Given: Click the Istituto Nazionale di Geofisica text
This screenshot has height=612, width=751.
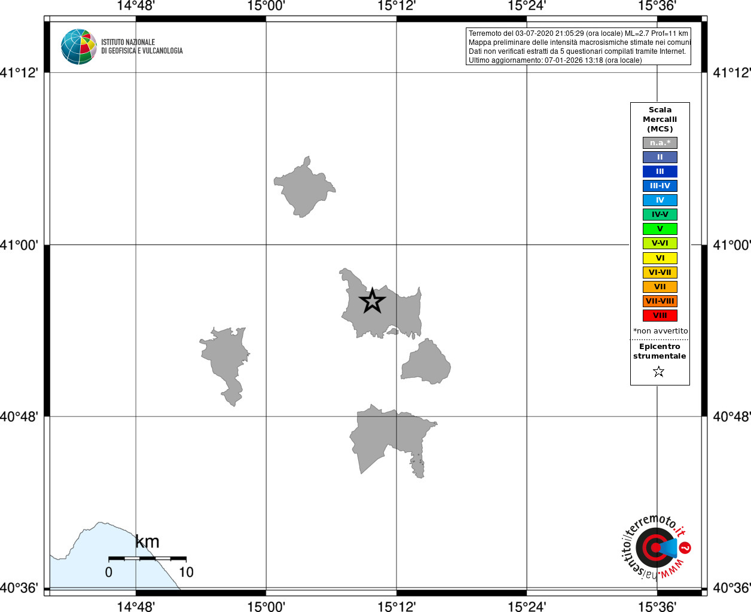Looking at the screenshot, I should click(142, 47).
